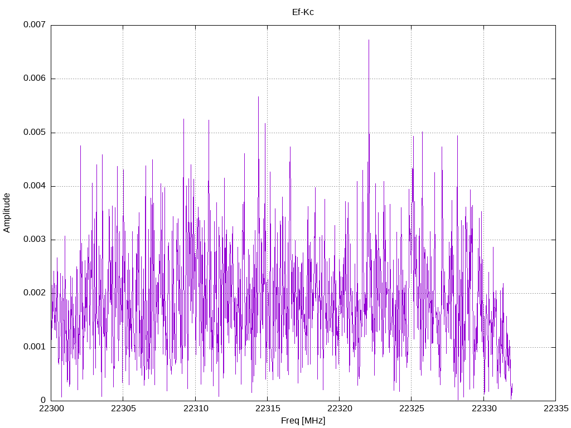
Task: Click x-axis tick label 22335
Action: point(556,408)
